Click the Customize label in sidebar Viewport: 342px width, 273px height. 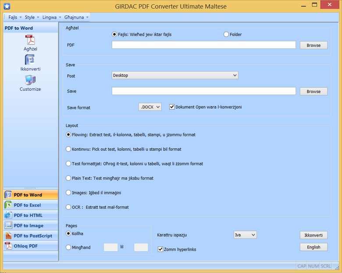30,89
